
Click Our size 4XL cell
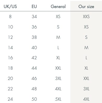pos(86,99)
